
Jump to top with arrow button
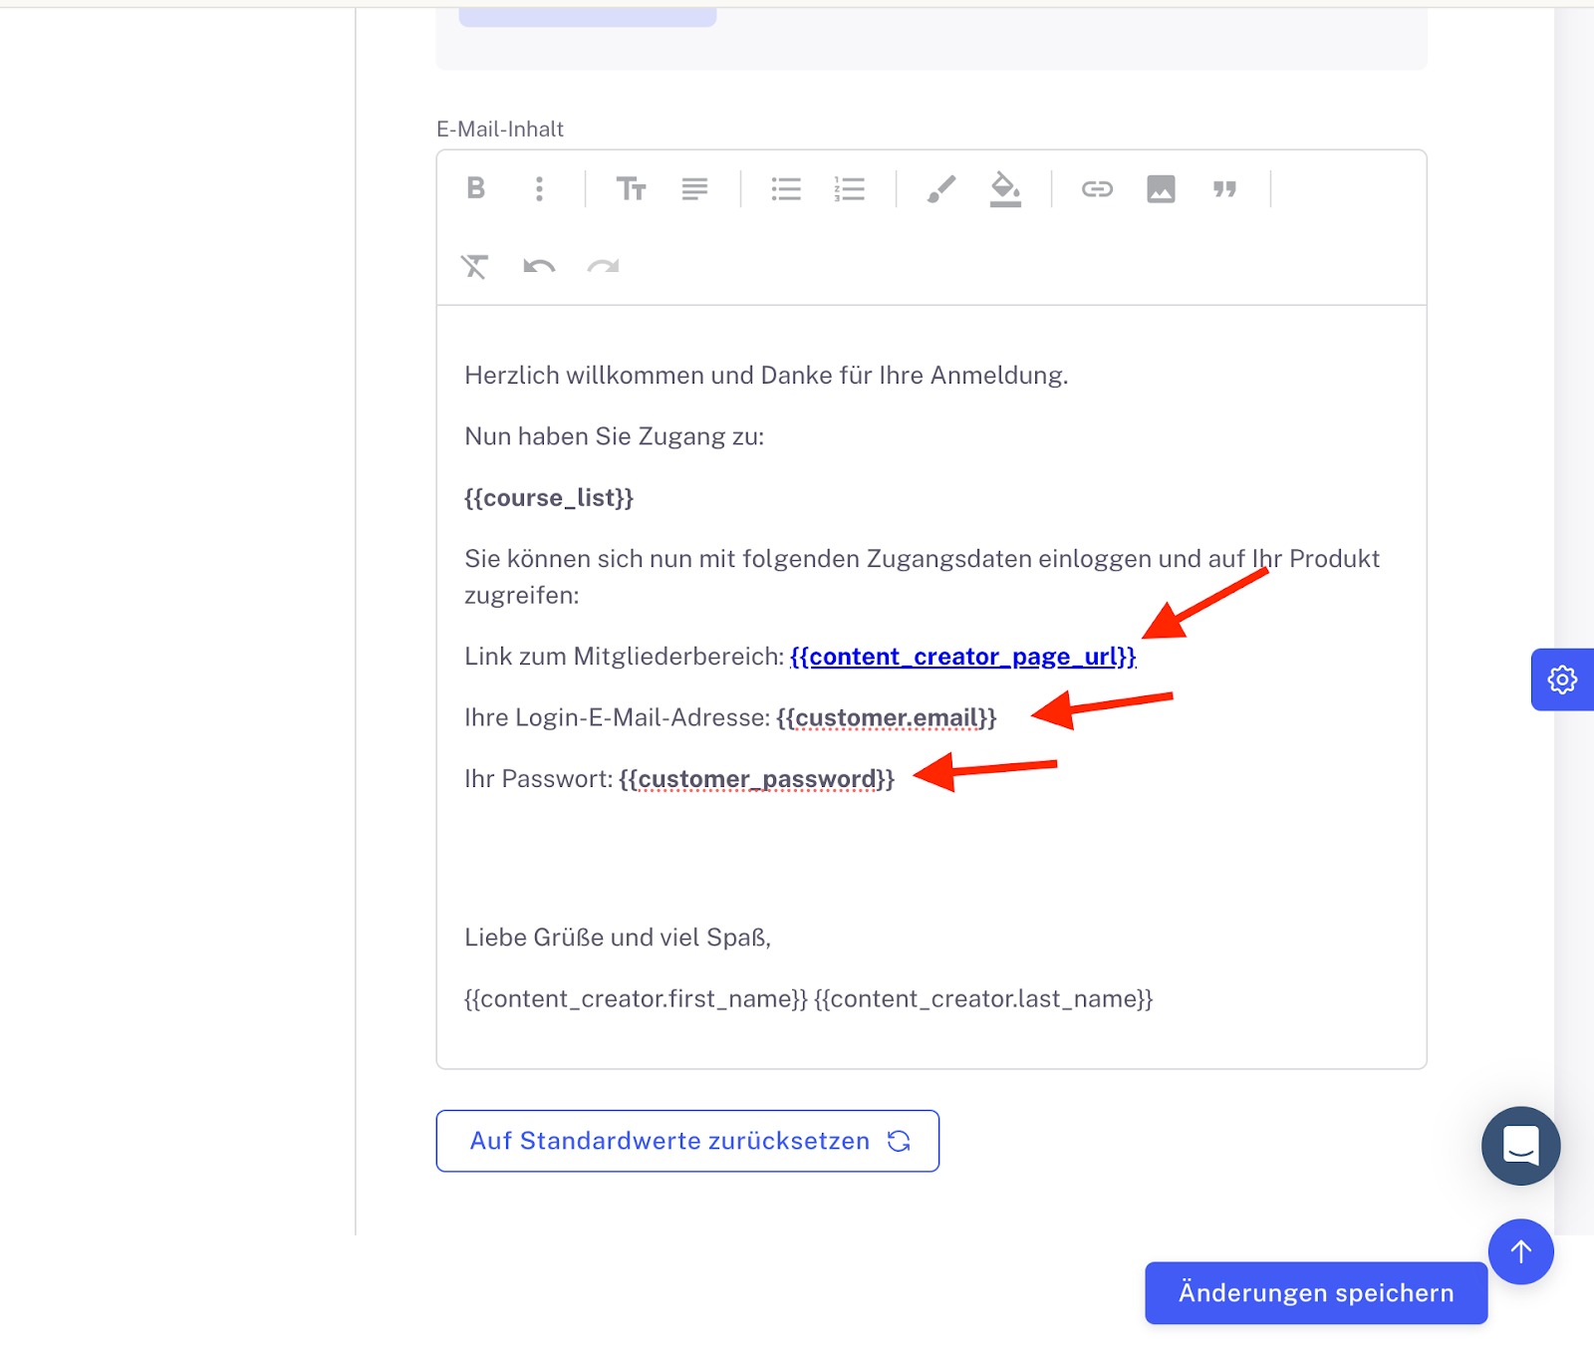[x=1520, y=1251]
